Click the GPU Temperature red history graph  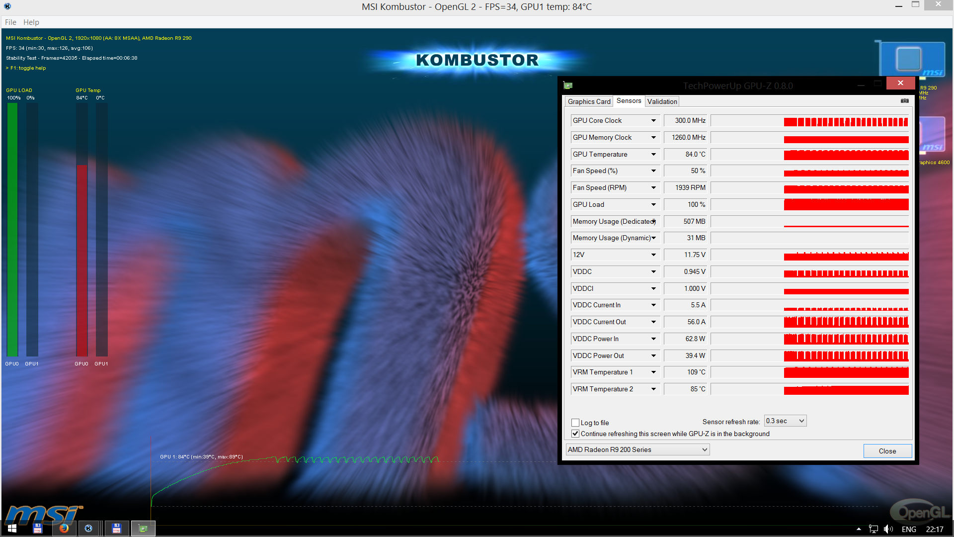(846, 155)
